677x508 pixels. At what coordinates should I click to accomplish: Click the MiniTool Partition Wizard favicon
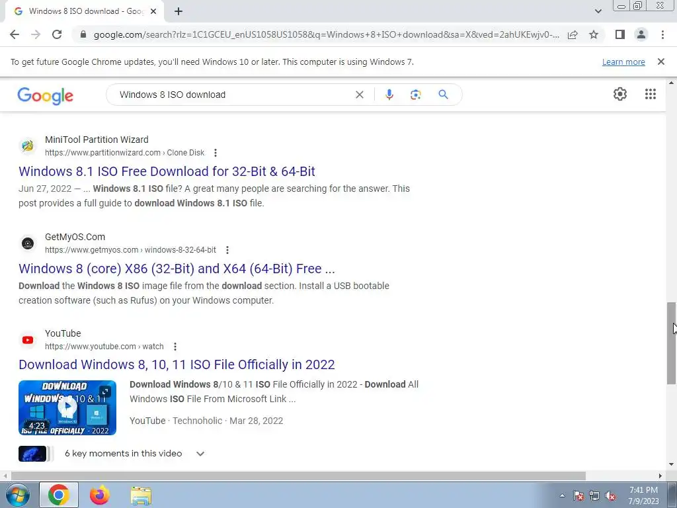pos(28,146)
